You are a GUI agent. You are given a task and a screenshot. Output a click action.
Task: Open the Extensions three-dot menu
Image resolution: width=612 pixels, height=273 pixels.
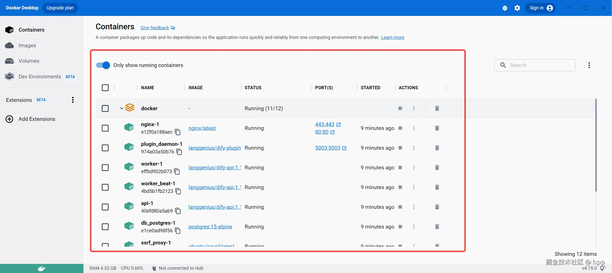(x=73, y=100)
